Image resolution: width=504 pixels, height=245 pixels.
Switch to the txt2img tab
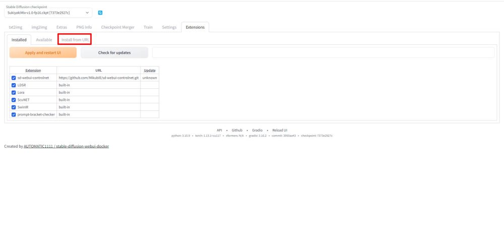15,27
